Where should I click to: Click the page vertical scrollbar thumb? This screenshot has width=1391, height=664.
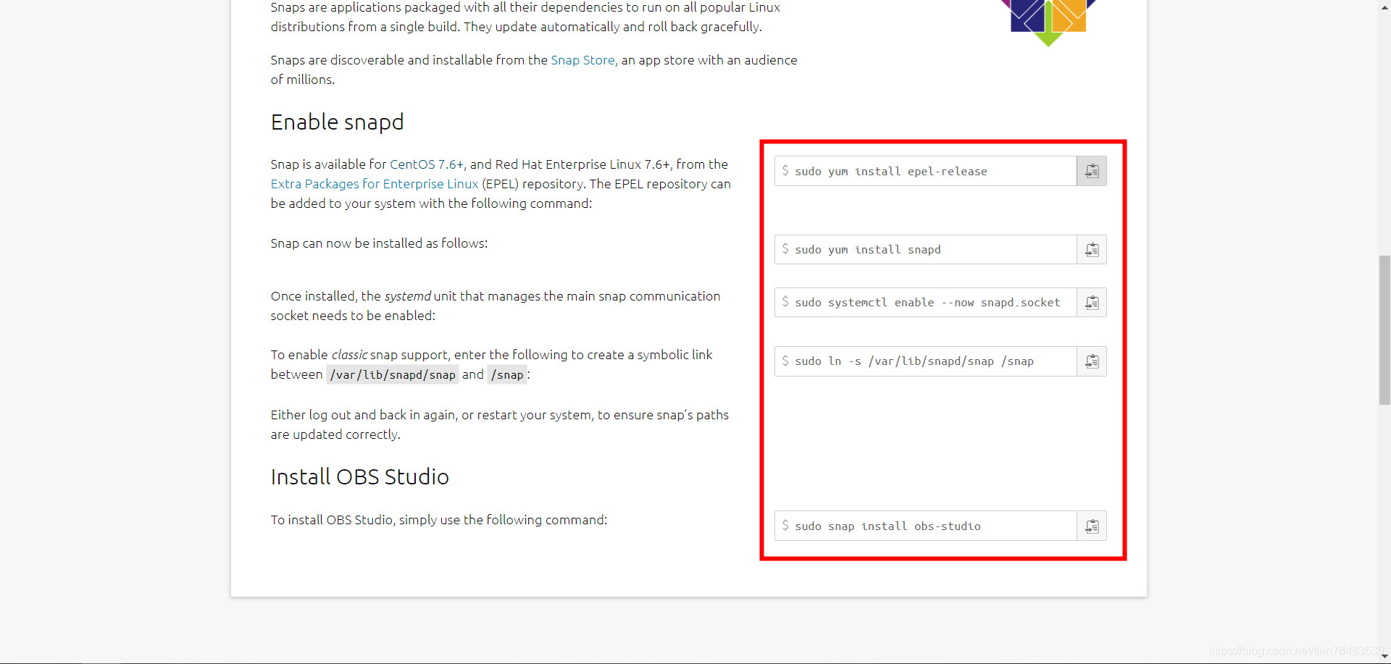(x=1384, y=329)
